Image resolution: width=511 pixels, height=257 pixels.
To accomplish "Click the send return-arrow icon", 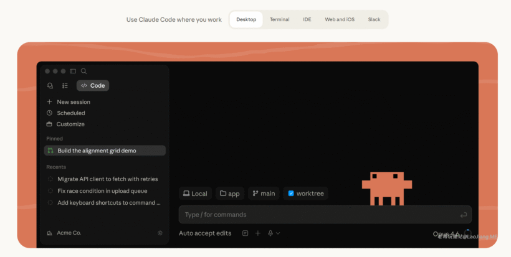I will pyautogui.click(x=463, y=215).
